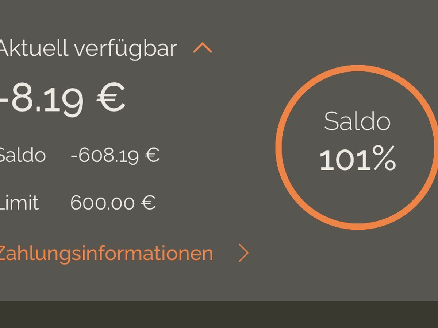
Task: Click the euro sign after -608.19
Action: (x=152, y=155)
